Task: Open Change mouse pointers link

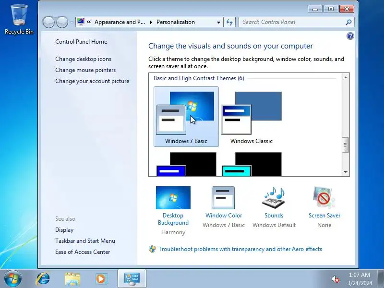Action: tap(85, 70)
